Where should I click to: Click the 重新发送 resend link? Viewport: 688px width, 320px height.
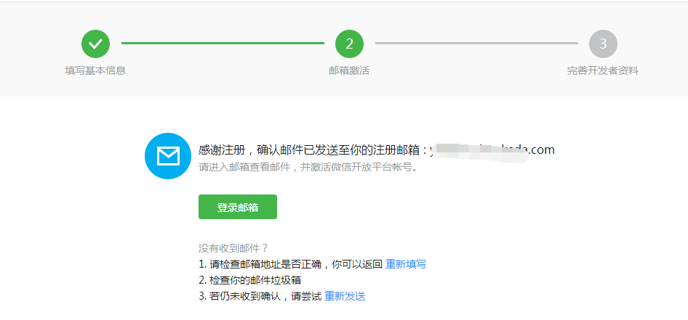point(345,296)
